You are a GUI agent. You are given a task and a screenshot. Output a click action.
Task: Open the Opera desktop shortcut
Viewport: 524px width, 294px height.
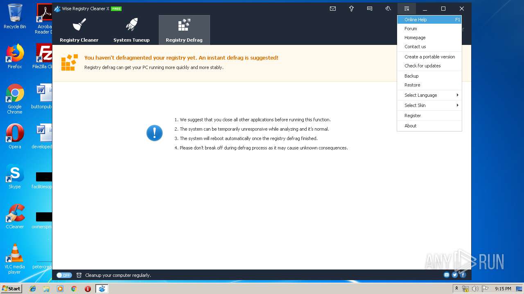[15, 136]
